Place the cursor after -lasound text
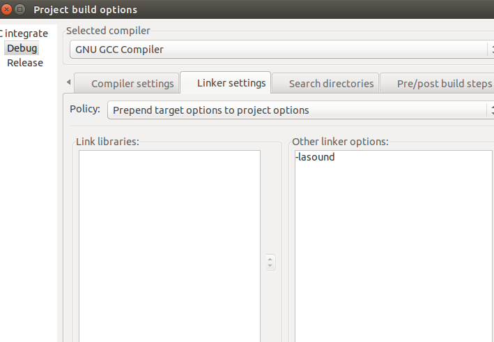The width and height of the screenshot is (494, 342). coord(335,157)
